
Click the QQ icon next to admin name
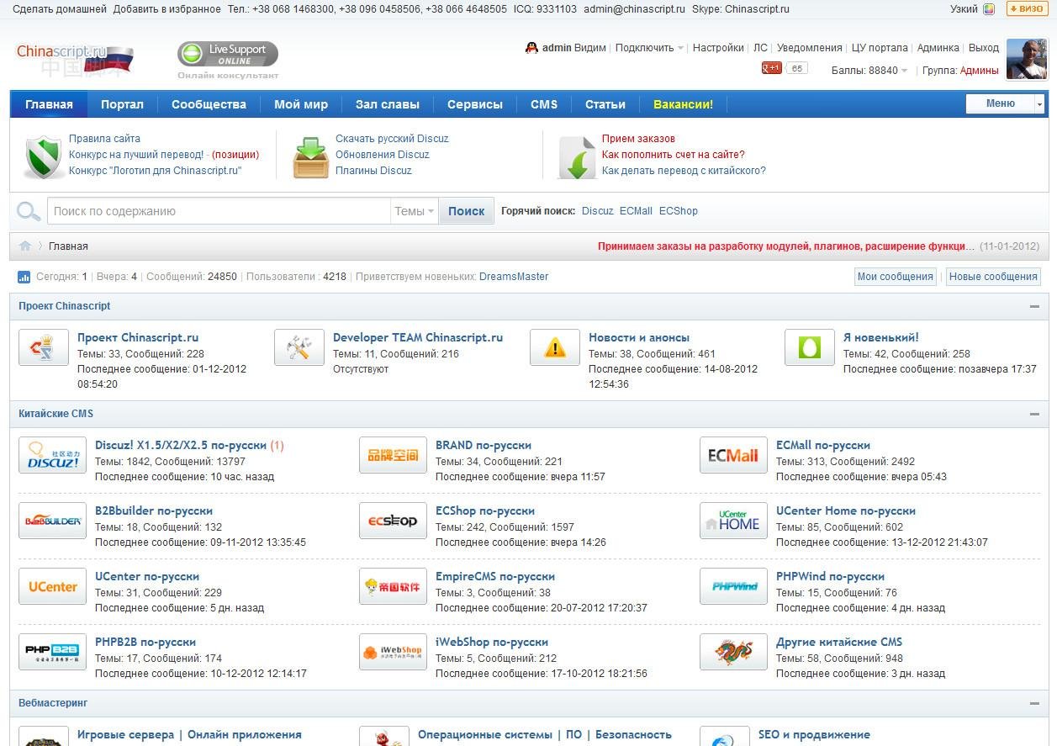tap(530, 47)
